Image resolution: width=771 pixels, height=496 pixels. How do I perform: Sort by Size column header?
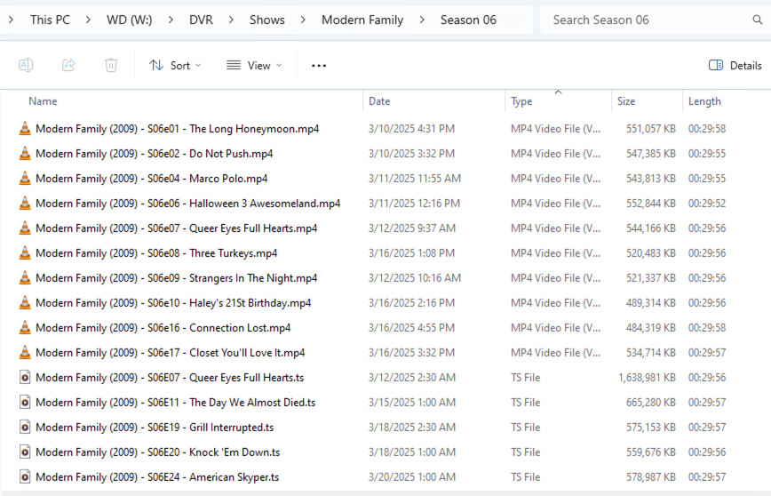(626, 100)
